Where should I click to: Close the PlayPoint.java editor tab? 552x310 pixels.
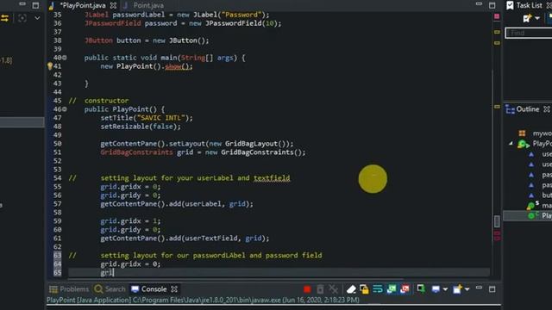pos(113,5)
